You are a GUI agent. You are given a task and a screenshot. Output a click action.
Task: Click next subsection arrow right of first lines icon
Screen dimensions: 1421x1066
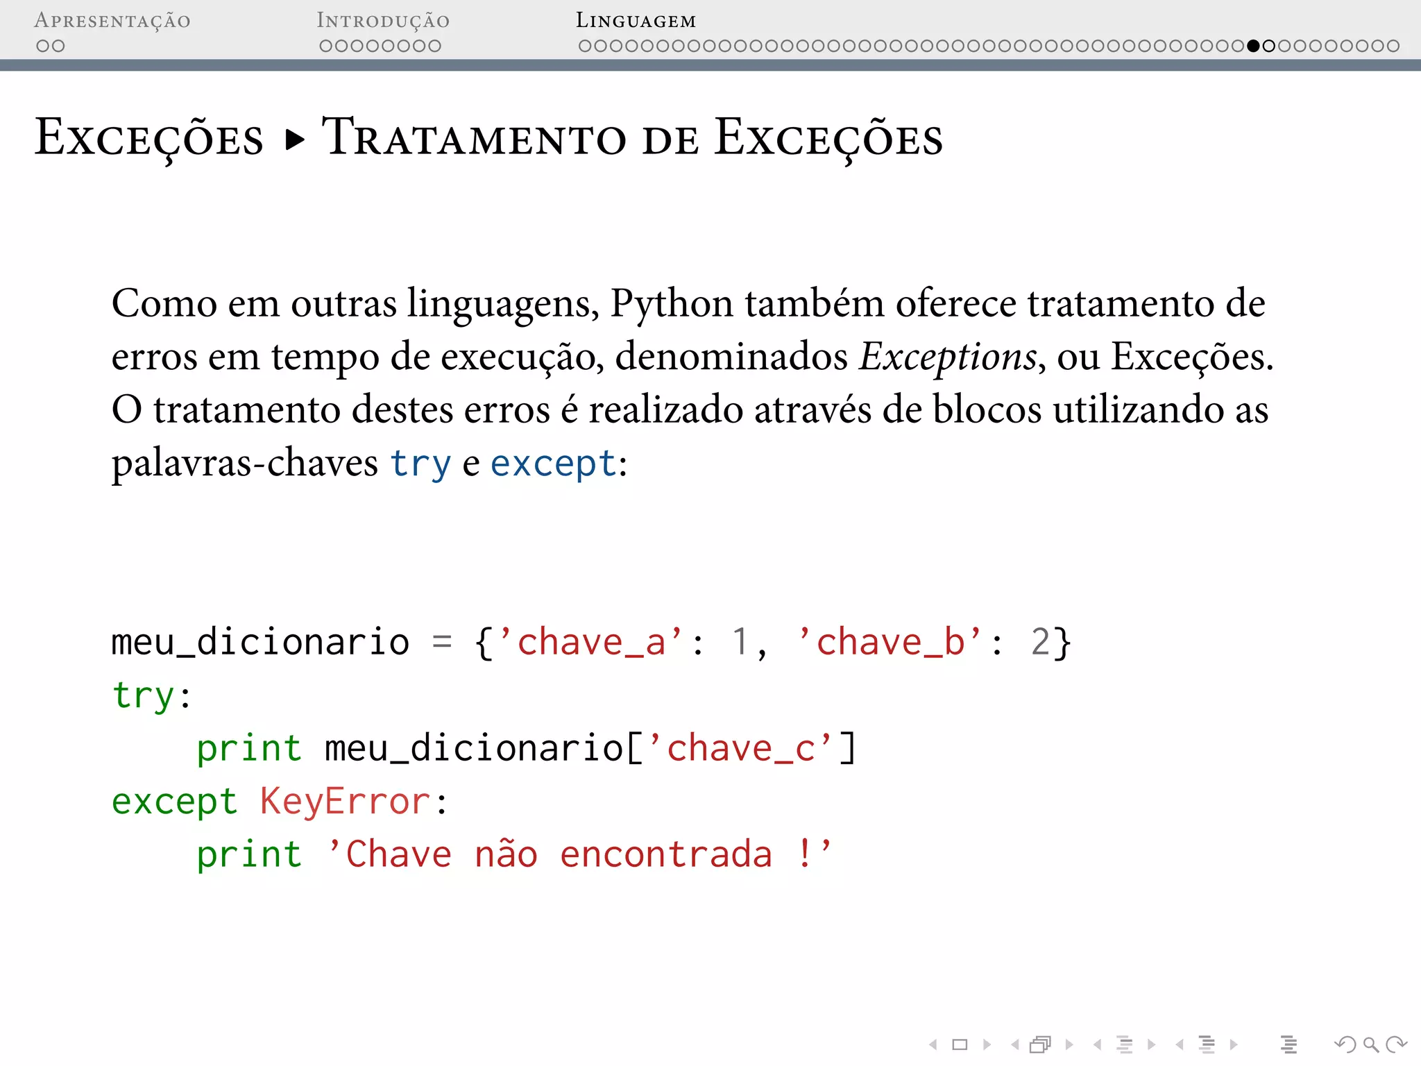[1152, 1044]
